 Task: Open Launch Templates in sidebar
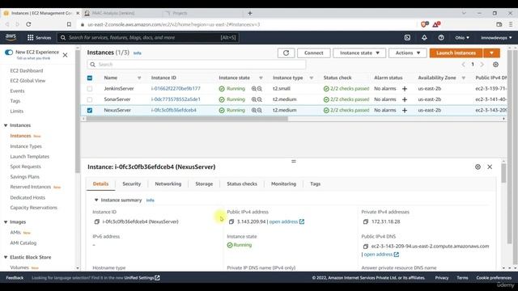(x=29, y=157)
